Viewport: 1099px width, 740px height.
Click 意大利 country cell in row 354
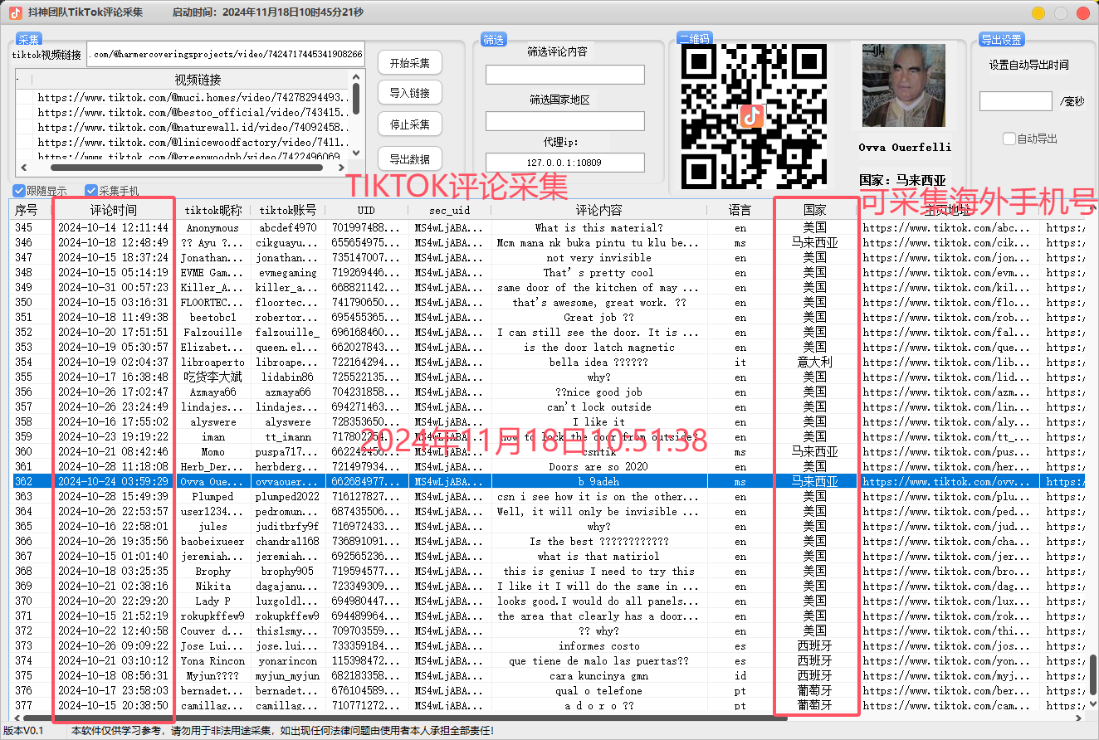click(814, 362)
